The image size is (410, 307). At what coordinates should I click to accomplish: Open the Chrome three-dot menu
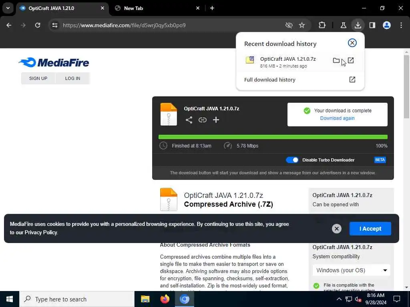(401, 25)
